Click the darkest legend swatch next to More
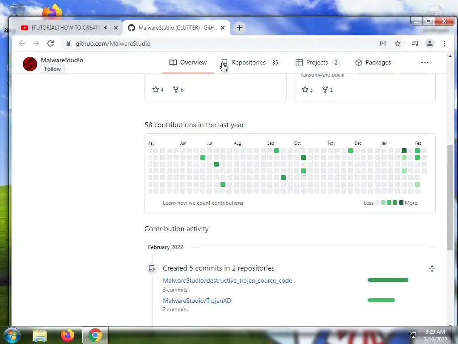Screen dimensions: 458x344 [401, 202]
